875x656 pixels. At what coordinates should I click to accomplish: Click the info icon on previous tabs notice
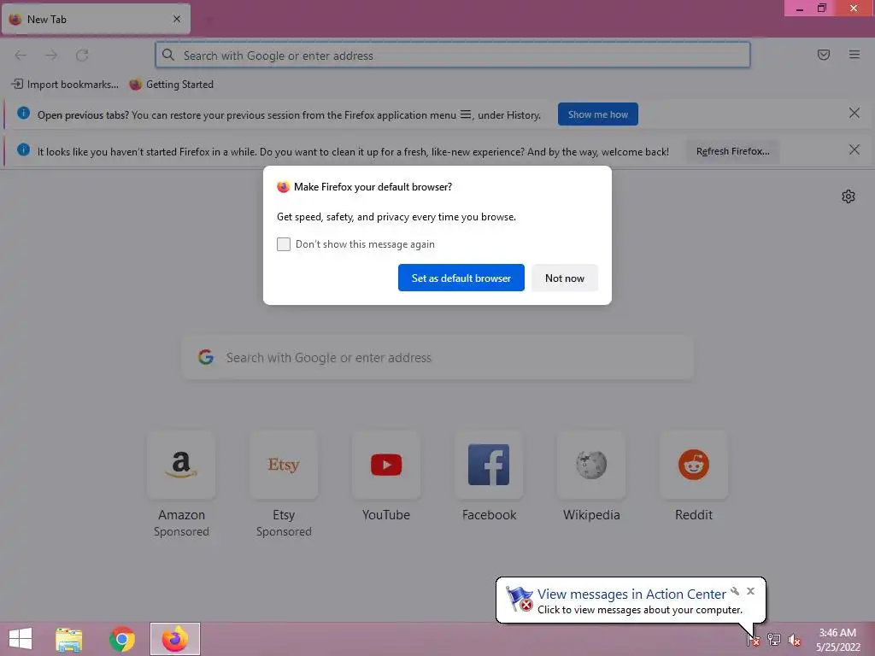(x=23, y=114)
